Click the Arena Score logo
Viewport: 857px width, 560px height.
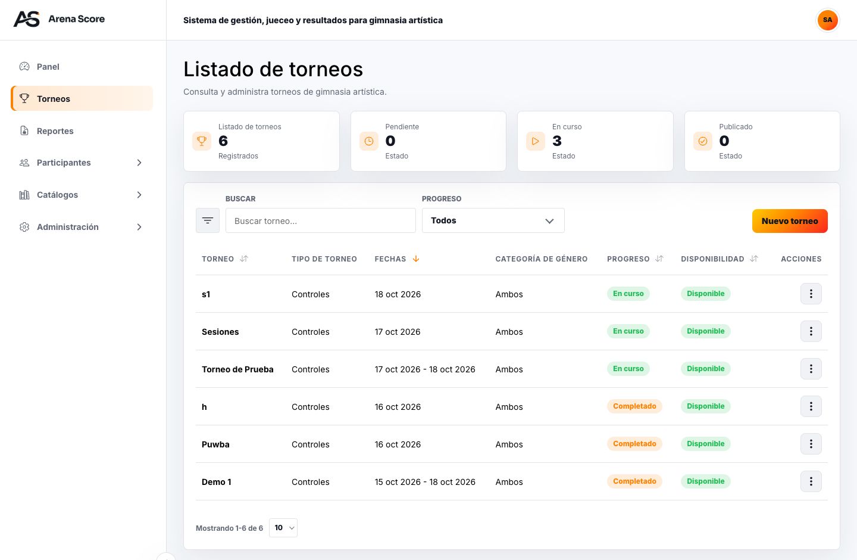point(59,19)
